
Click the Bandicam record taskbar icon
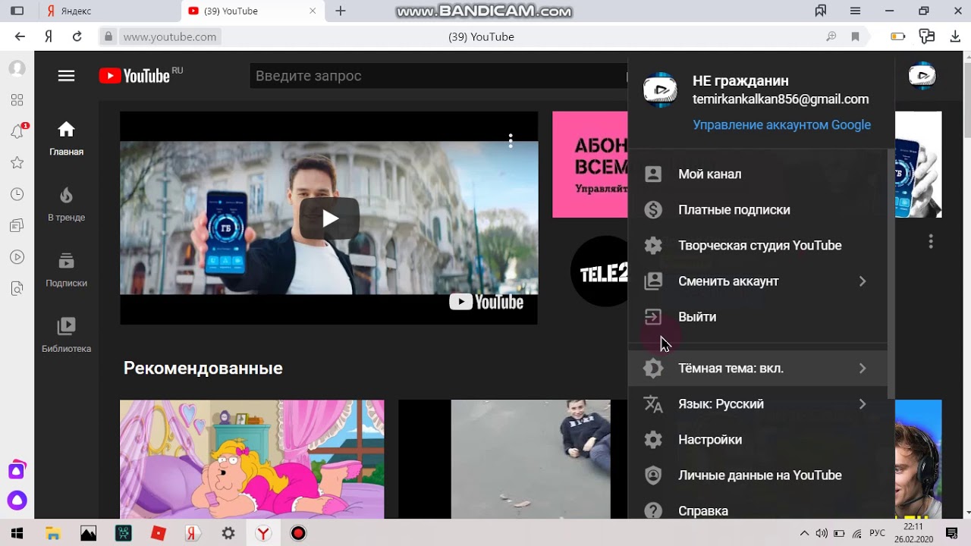click(298, 533)
